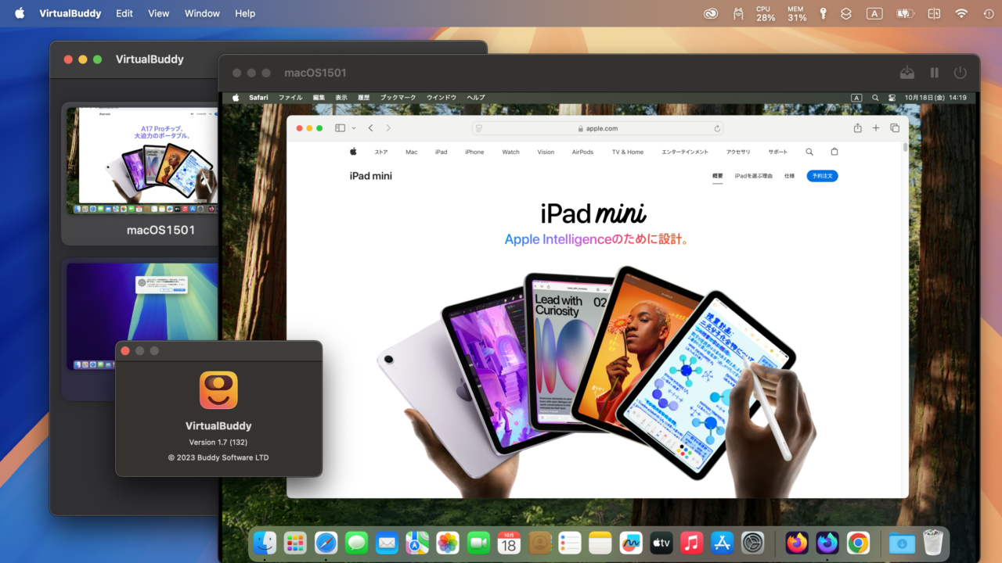Select second VM thumbnail in VirtualBuddy library
Image resolution: width=1002 pixels, height=563 pixels.
pos(141,316)
